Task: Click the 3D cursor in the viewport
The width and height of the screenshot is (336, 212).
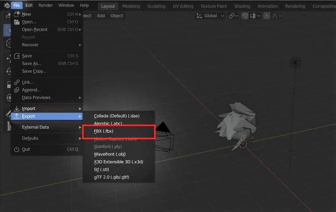Action: (x=243, y=143)
